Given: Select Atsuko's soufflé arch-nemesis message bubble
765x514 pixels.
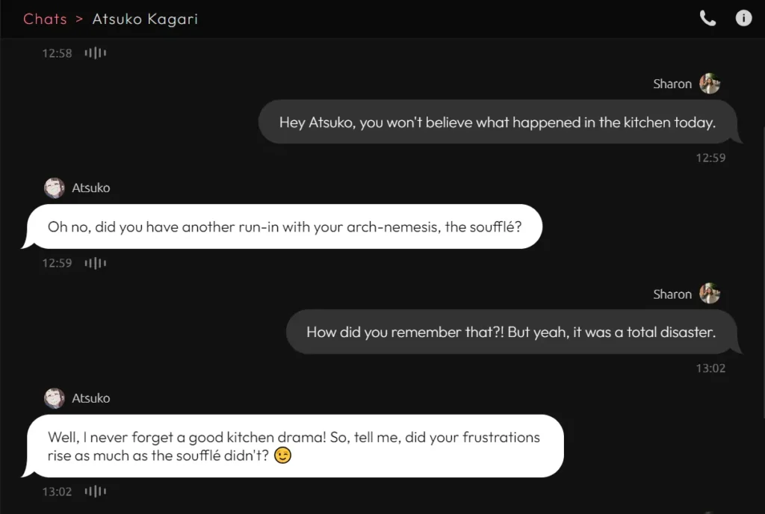Looking at the screenshot, I should click(284, 226).
